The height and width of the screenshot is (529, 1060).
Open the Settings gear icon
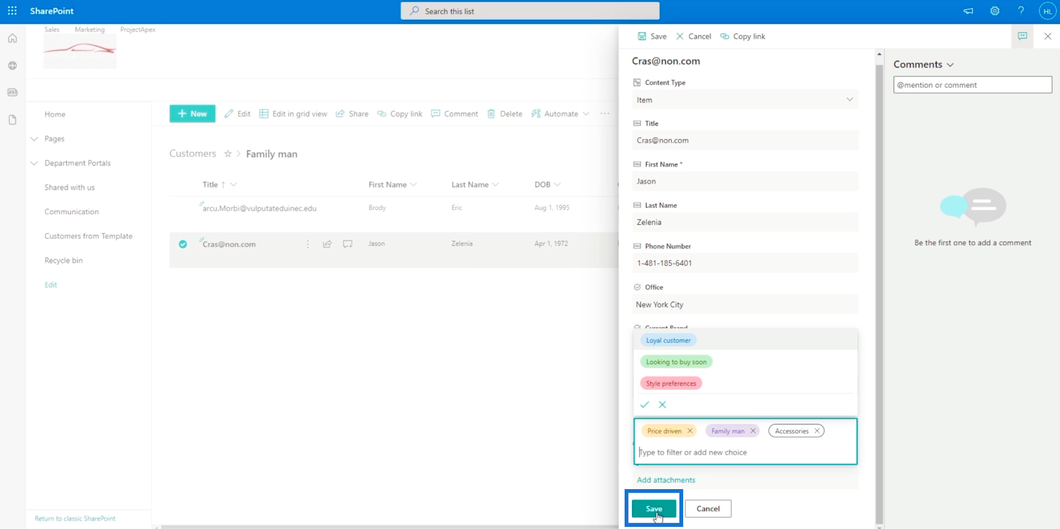pos(994,11)
